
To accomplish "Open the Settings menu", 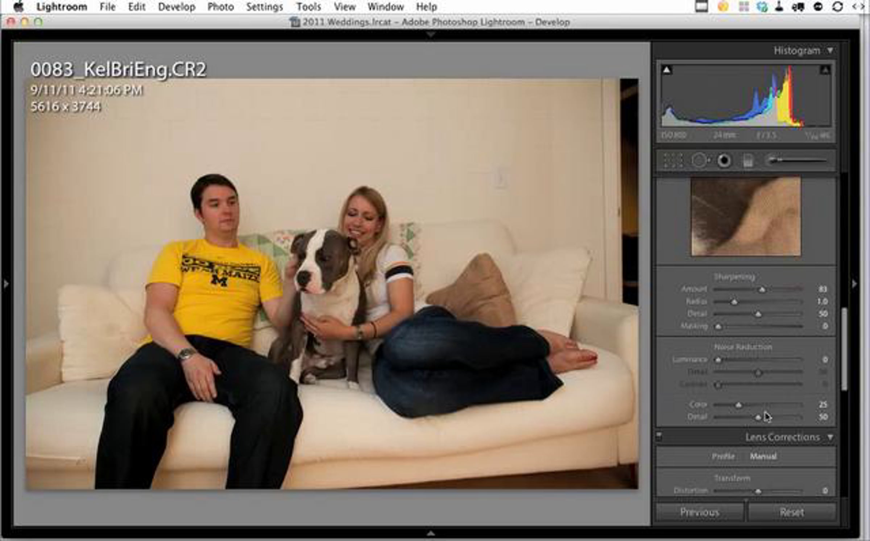I will point(264,7).
